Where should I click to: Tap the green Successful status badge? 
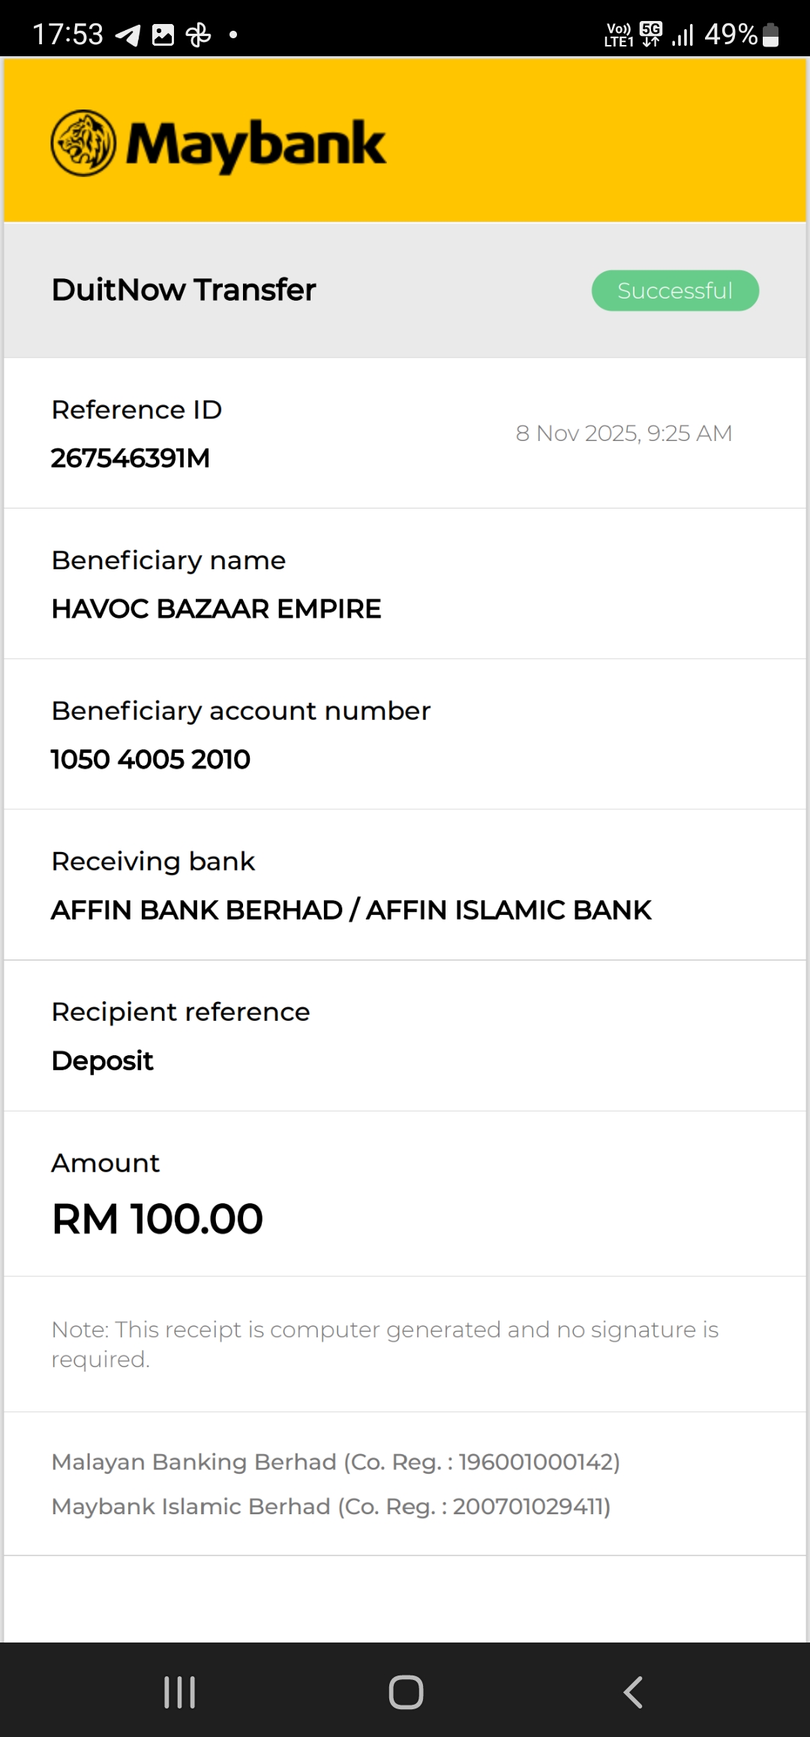675,290
